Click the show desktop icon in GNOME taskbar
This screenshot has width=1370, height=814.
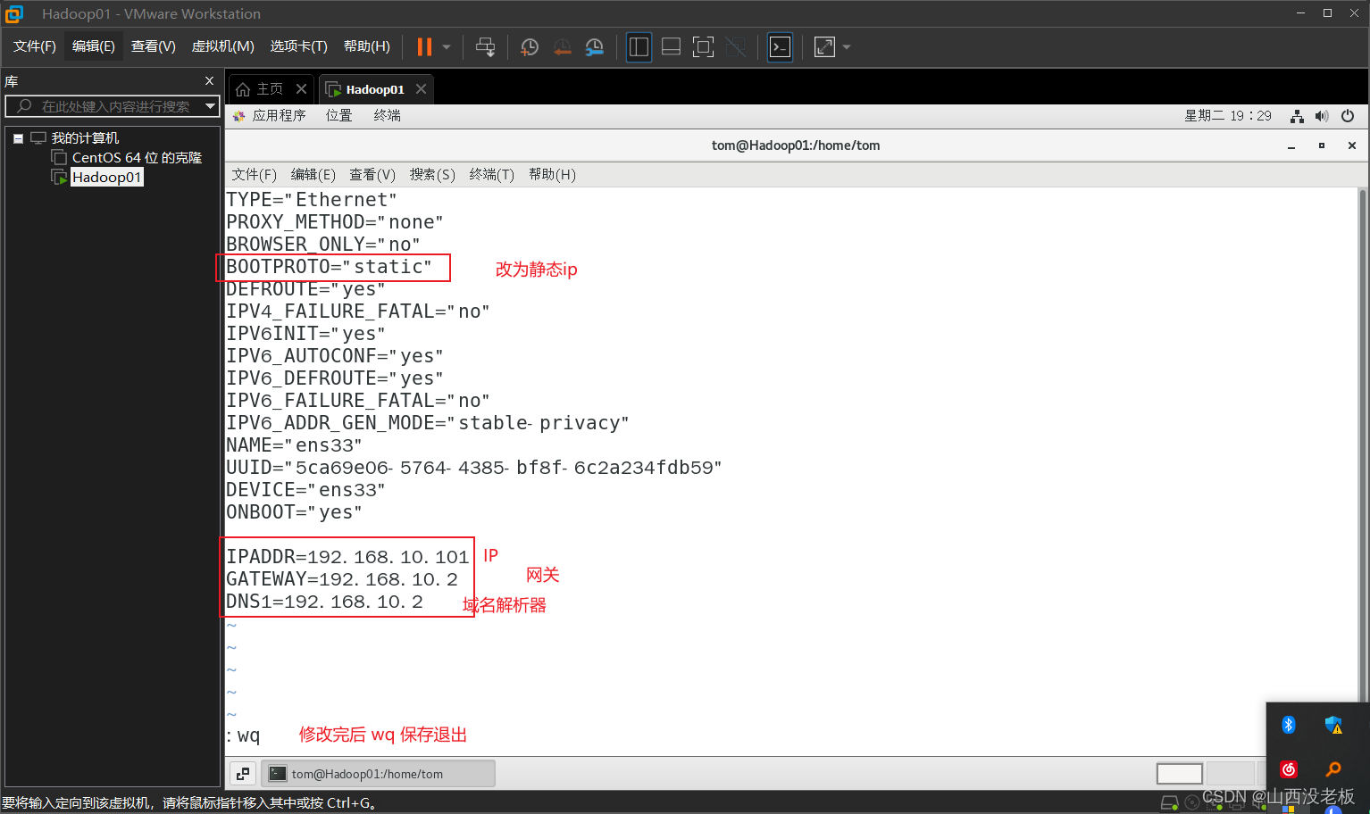[x=243, y=774]
